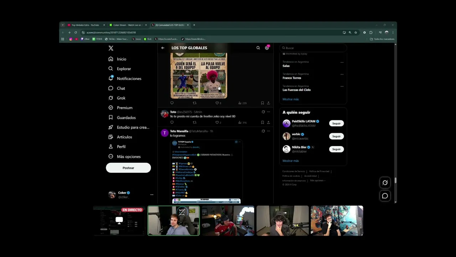This screenshot has width=456, height=257.
Task: Go back with LOS TOP GLOBALES arrow
Action: [163, 48]
